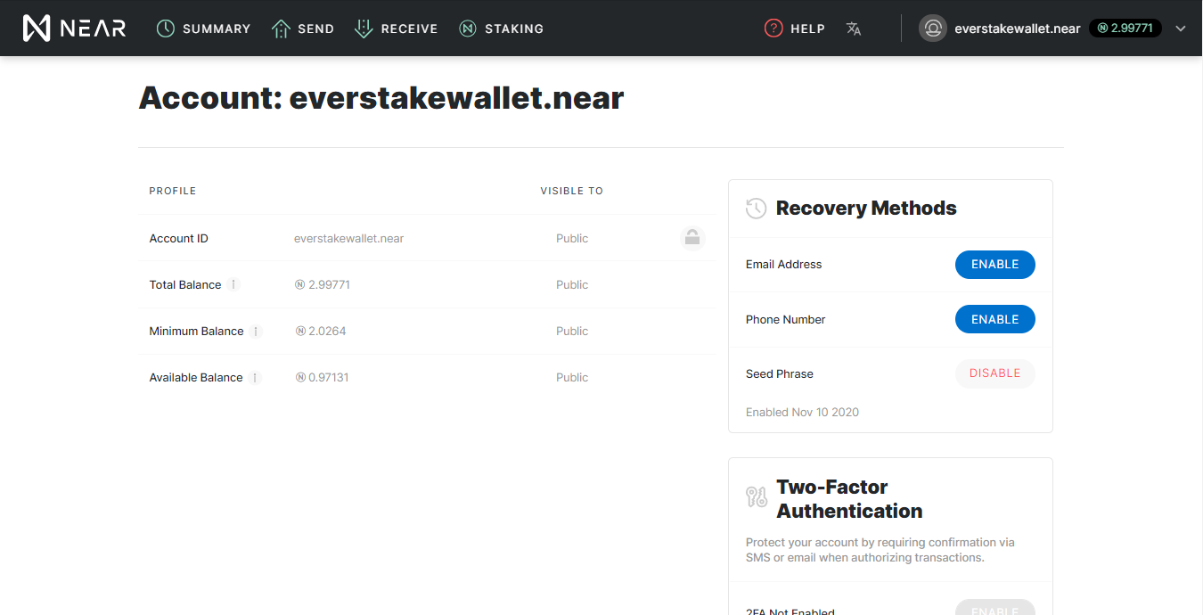Click the Help question mark icon
Screen dimensions: 1203x615
coord(773,29)
